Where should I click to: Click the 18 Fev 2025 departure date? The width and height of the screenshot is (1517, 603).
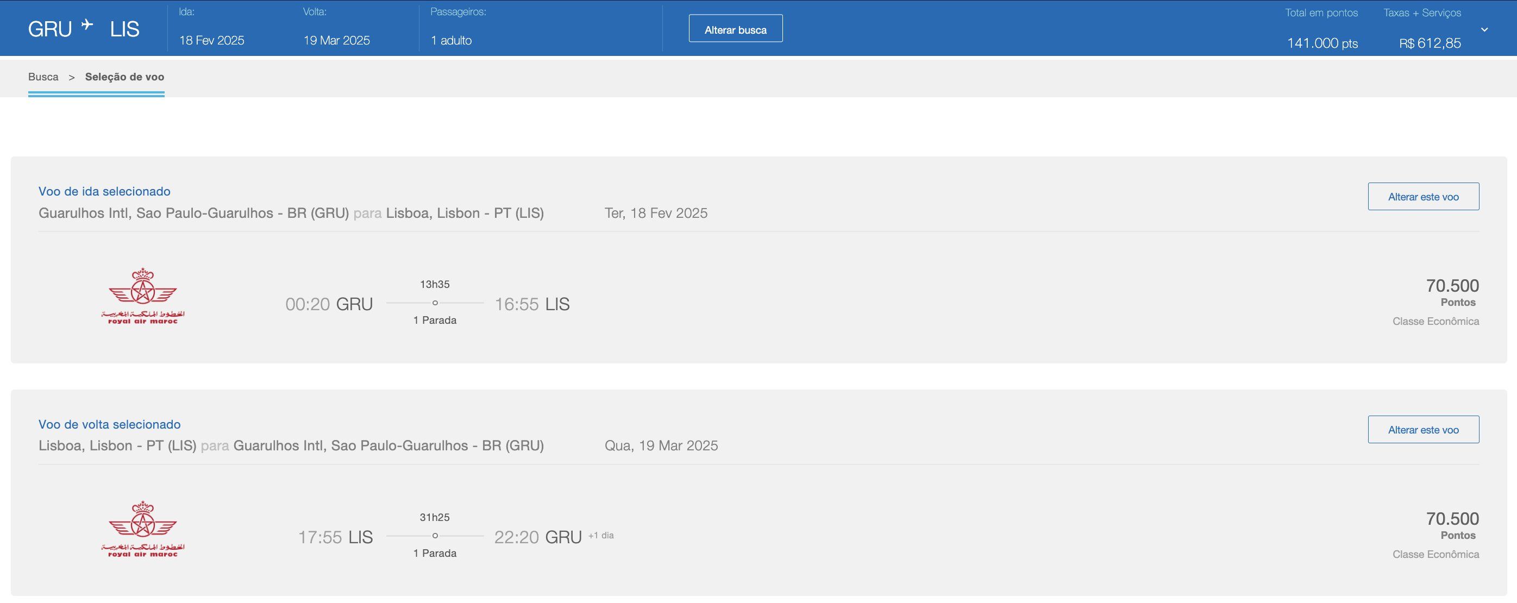click(x=211, y=40)
